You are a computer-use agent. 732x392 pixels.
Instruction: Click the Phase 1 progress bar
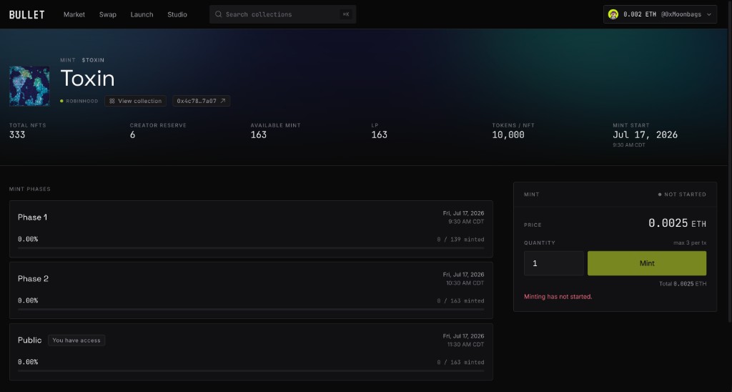tap(251, 248)
